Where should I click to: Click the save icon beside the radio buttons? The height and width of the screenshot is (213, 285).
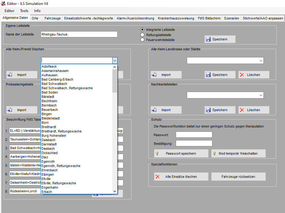(208, 39)
